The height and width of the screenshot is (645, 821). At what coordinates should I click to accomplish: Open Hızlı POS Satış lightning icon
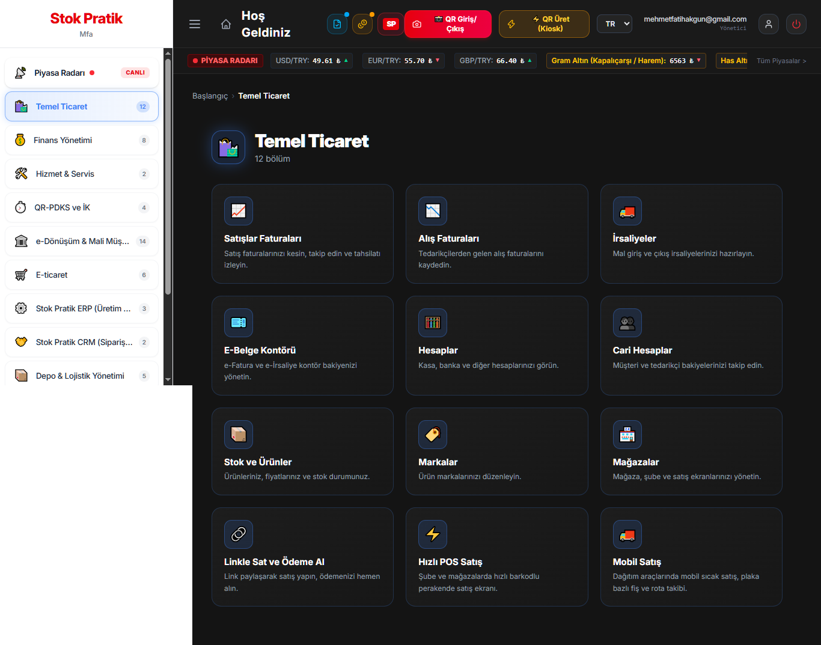click(433, 534)
